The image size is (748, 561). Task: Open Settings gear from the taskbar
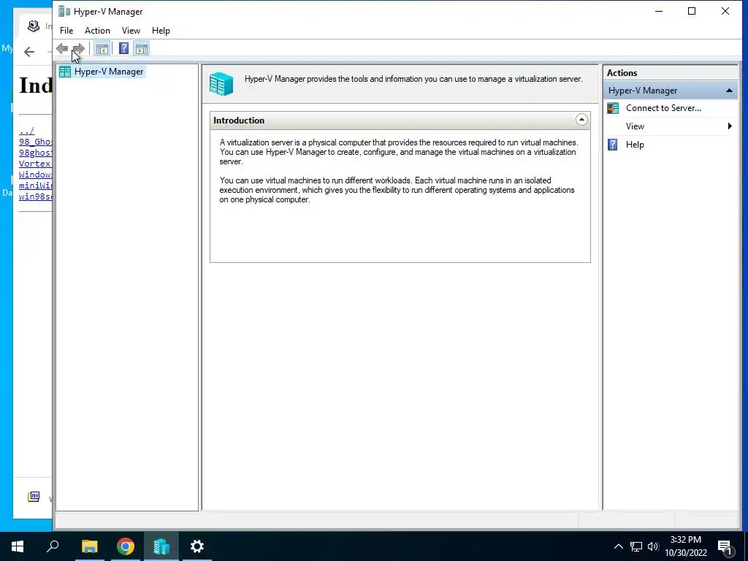click(x=197, y=546)
